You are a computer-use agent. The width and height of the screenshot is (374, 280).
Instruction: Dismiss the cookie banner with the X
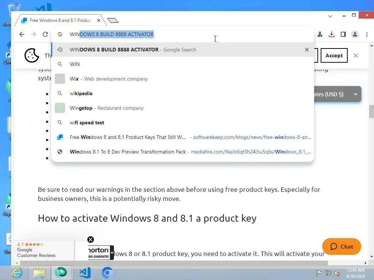point(356,55)
